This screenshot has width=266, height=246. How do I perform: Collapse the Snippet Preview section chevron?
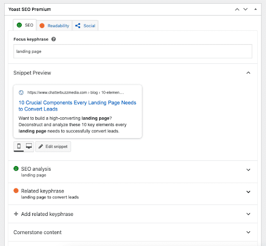(248, 73)
